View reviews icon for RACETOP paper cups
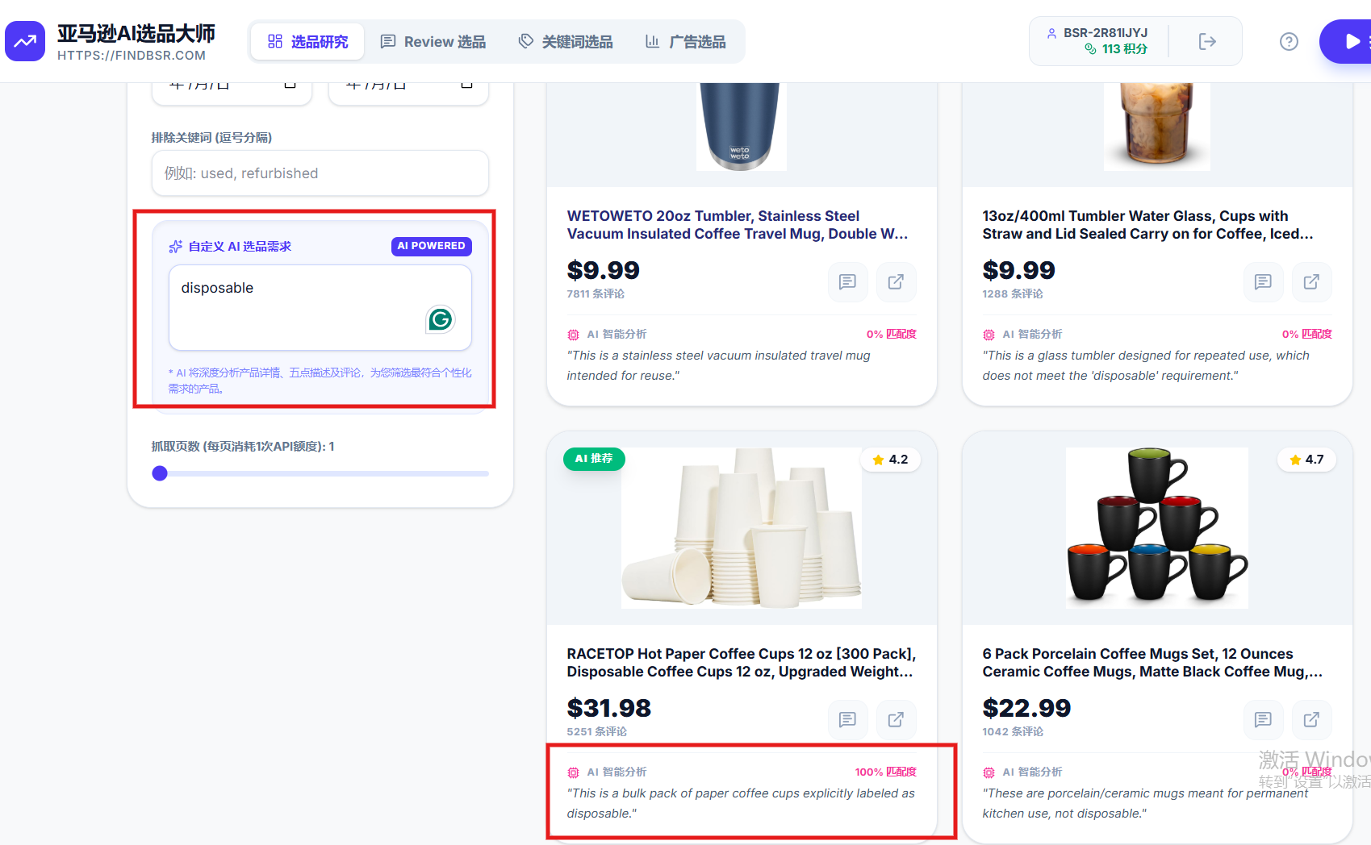The image size is (1371, 845). pyautogui.click(x=847, y=720)
